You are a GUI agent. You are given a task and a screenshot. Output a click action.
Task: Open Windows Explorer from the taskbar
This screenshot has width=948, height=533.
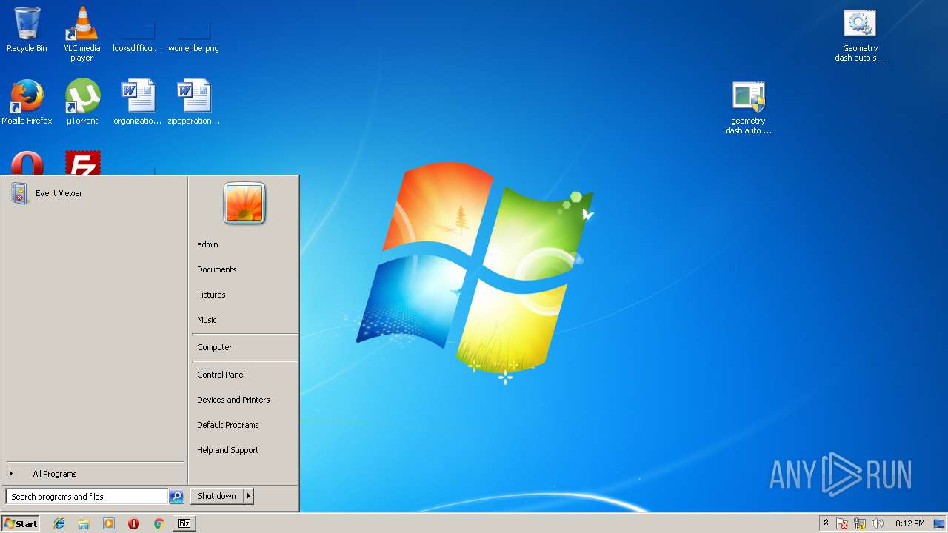pyautogui.click(x=84, y=523)
